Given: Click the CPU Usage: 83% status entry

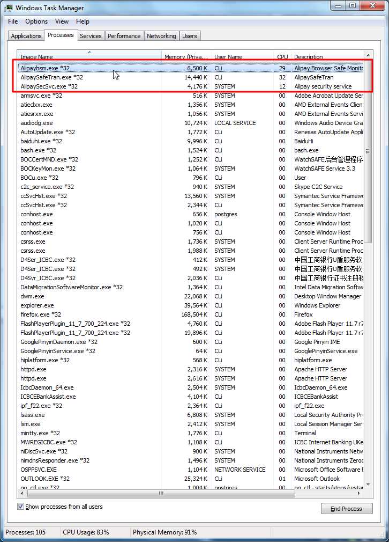Looking at the screenshot, I should (86, 532).
